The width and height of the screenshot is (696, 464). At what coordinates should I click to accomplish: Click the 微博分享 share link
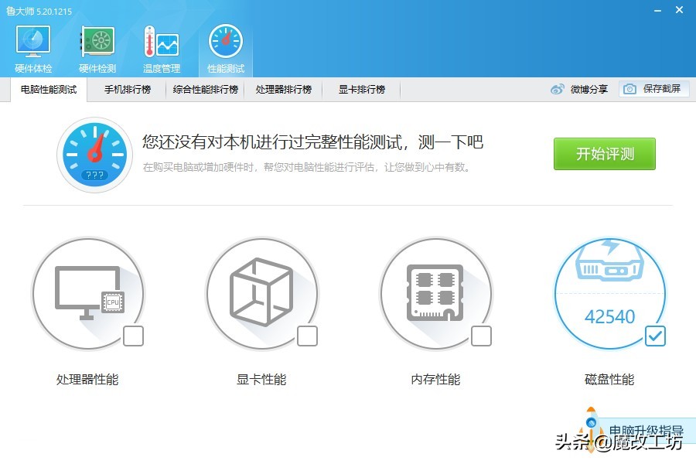[589, 89]
